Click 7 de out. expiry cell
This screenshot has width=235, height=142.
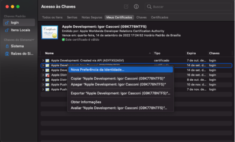[196, 61]
